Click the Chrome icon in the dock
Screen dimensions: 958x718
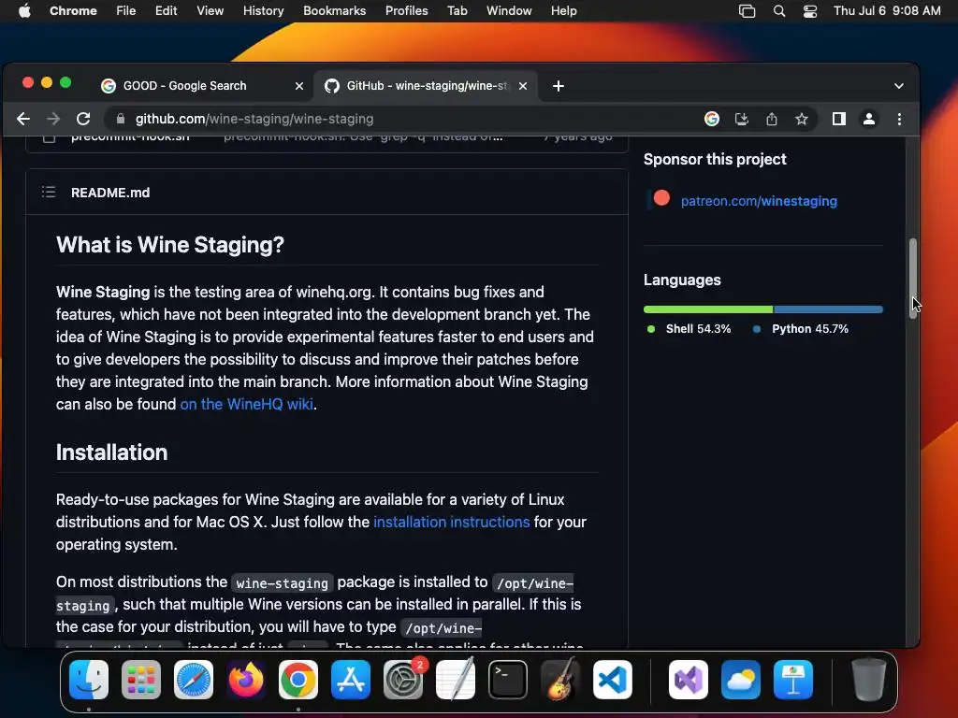pos(298,680)
